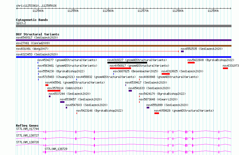The width and height of the screenshot is (239, 155).
Task: Click the nsv4319227 gnomAD variant label
Action: pyautogui.click(x=137, y=60)
